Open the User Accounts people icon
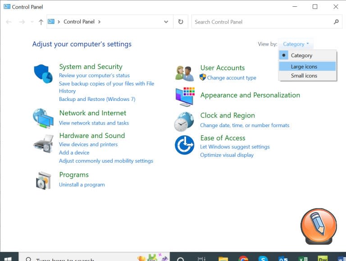 184,73
